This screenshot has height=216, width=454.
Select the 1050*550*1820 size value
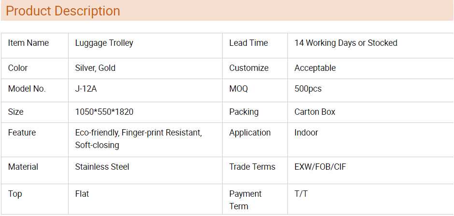104,112
